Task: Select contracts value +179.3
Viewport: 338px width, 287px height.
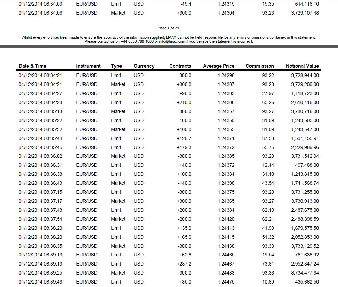Action: pyautogui.click(x=184, y=147)
